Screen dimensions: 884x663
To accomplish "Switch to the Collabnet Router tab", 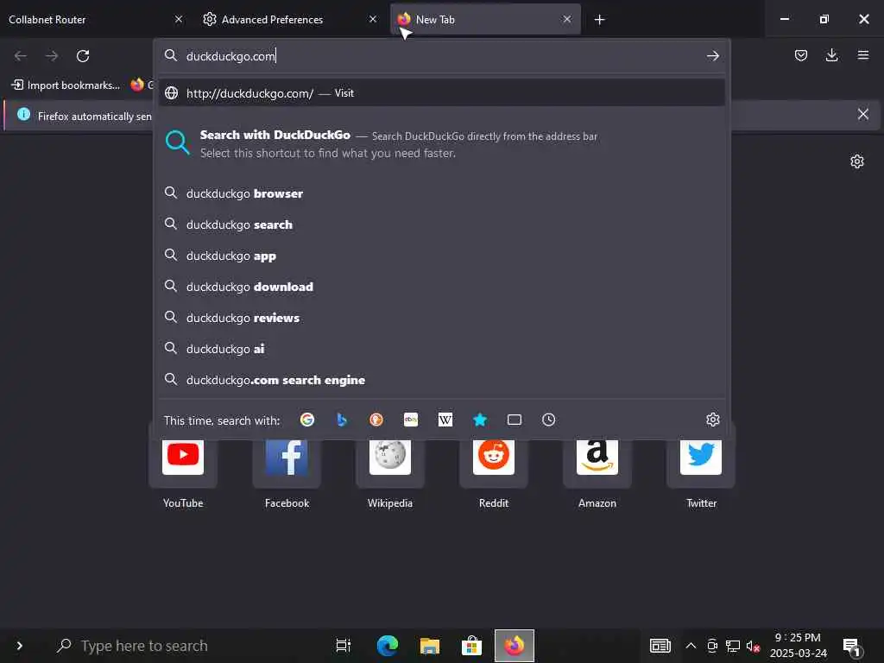I will click(x=93, y=19).
